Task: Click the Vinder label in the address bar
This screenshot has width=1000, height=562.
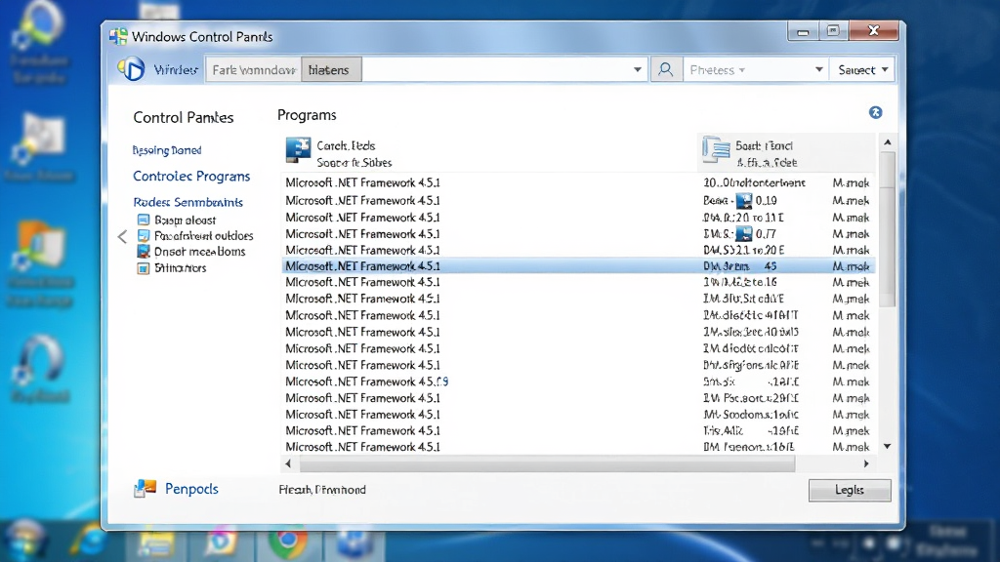Action: tap(176, 69)
